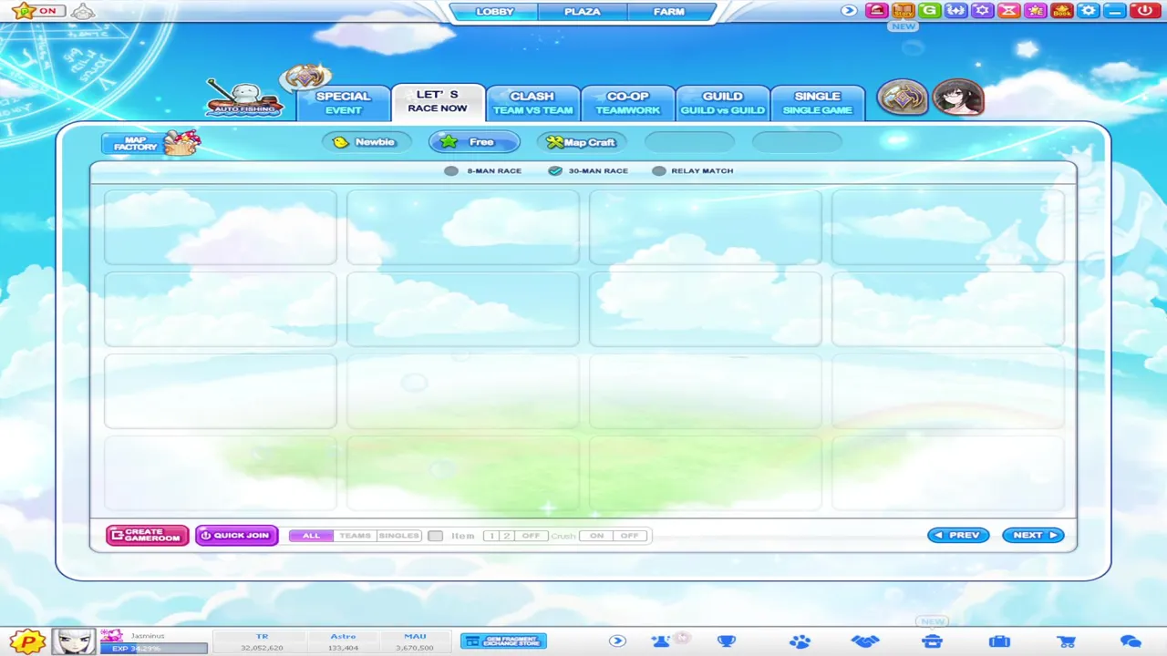The width and height of the screenshot is (1167, 656).
Task: Filter rooms by ALL
Action: [311, 536]
